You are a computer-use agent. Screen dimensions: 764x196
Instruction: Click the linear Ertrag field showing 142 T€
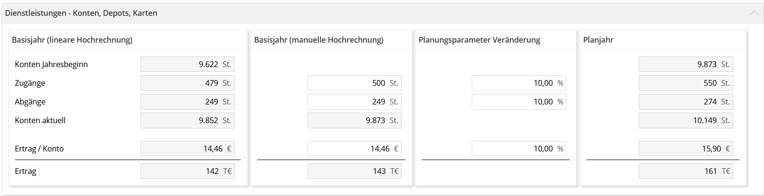pyautogui.click(x=187, y=171)
